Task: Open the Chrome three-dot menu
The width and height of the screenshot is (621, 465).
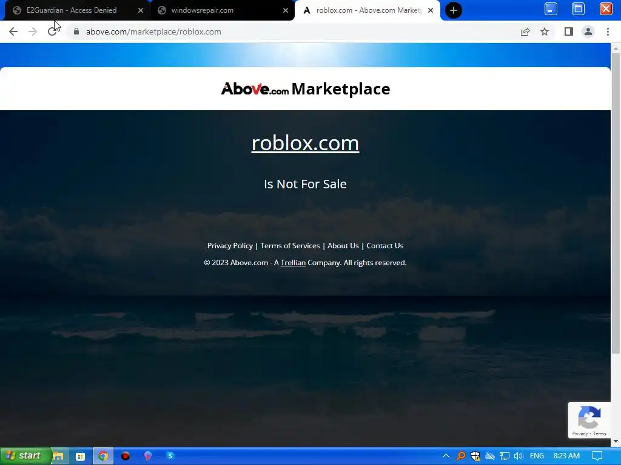Action: click(608, 31)
